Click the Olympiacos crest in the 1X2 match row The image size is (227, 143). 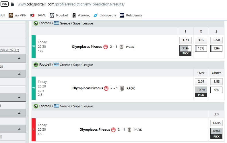[106, 47]
